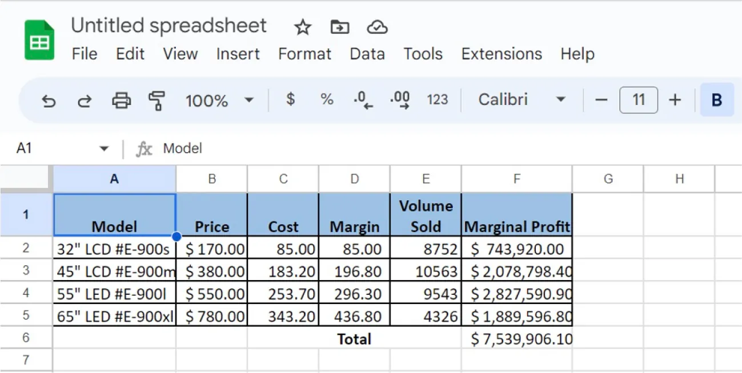Increase font size with plus stepper
Screen dimensions: 742x373
pos(675,100)
